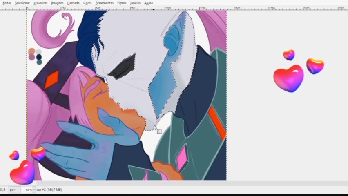Screen dimensions: 348x196
Task: Open the Selecionar menu
Action: [x=22, y=3]
